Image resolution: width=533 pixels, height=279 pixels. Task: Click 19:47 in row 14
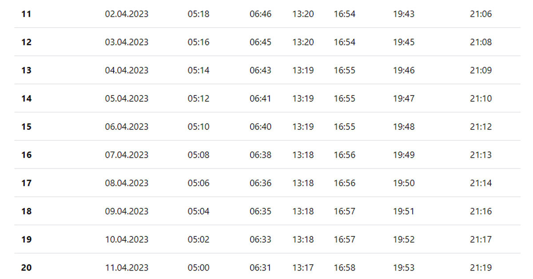click(404, 99)
